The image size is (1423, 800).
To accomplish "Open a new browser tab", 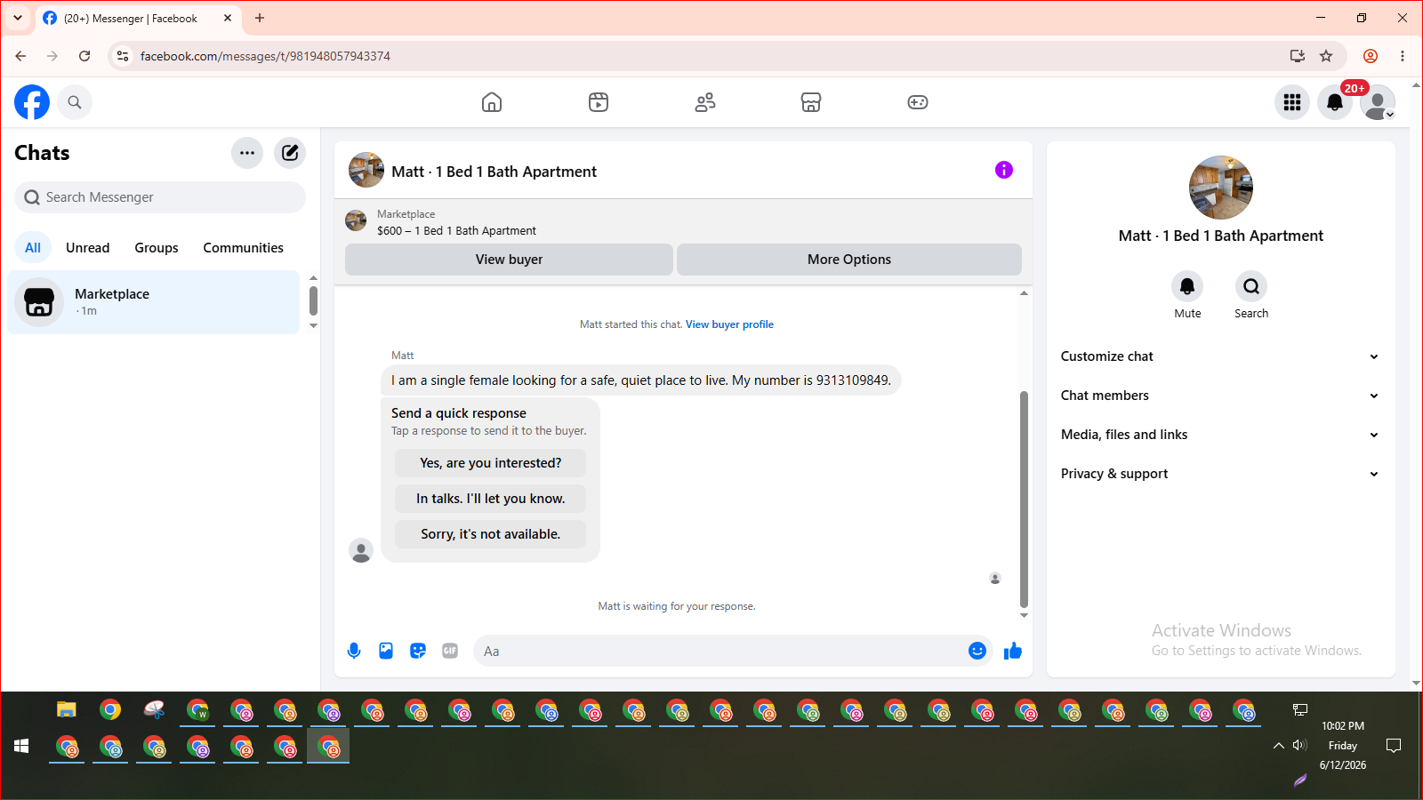I will click(x=260, y=18).
